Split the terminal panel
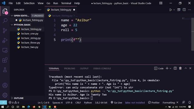This screenshot has width=194, height=109. coord(175,68)
